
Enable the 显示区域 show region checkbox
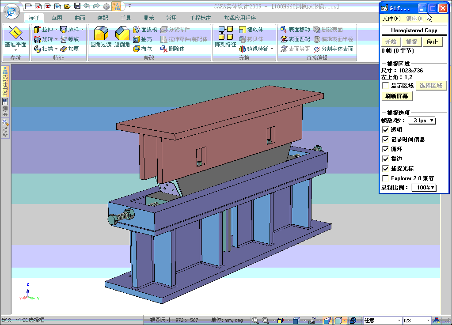[386, 86]
